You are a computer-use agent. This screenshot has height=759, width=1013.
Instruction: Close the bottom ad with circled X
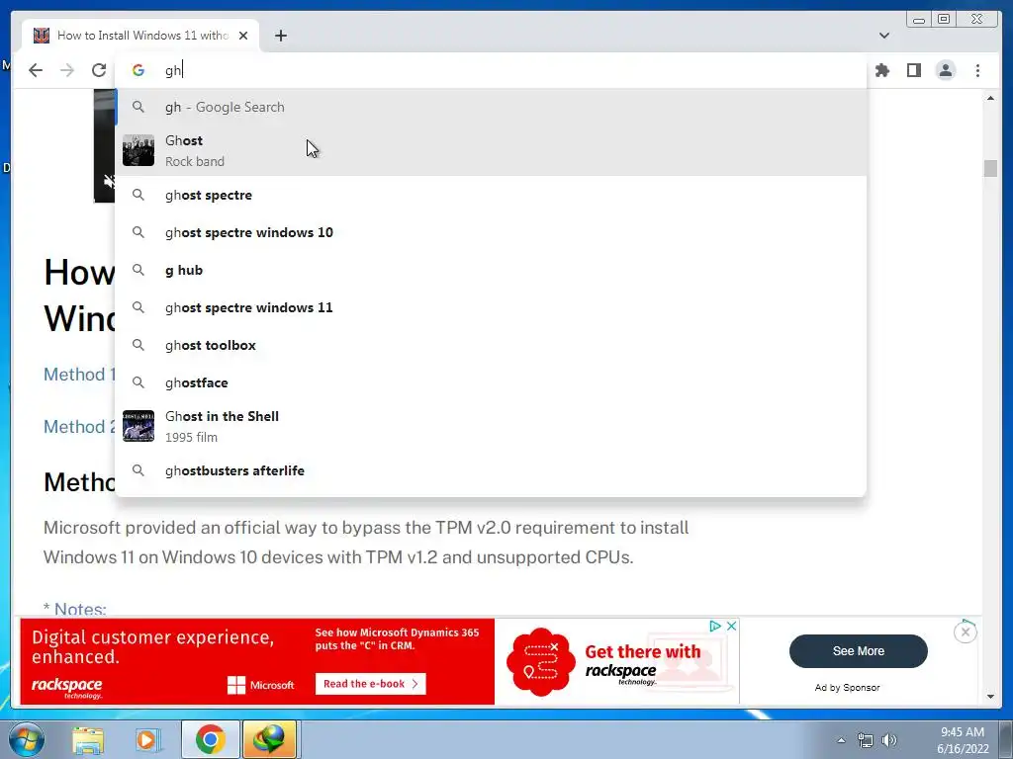(x=966, y=632)
